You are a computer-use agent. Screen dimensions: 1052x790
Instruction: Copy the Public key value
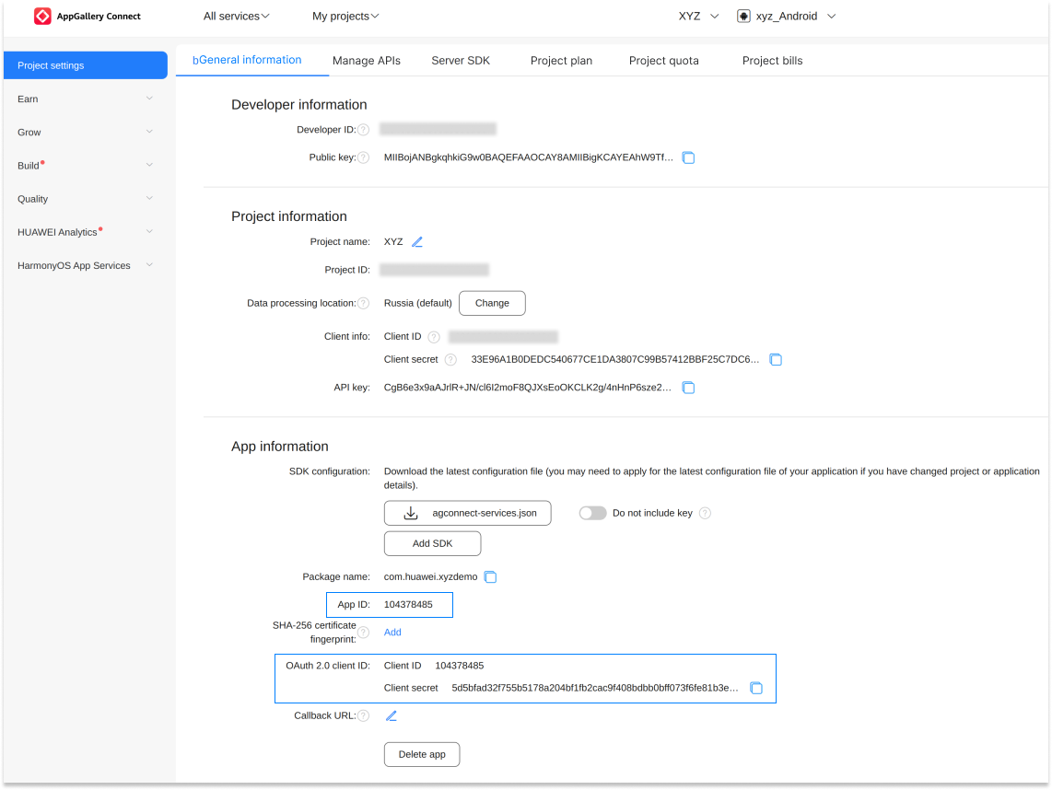[x=688, y=157]
